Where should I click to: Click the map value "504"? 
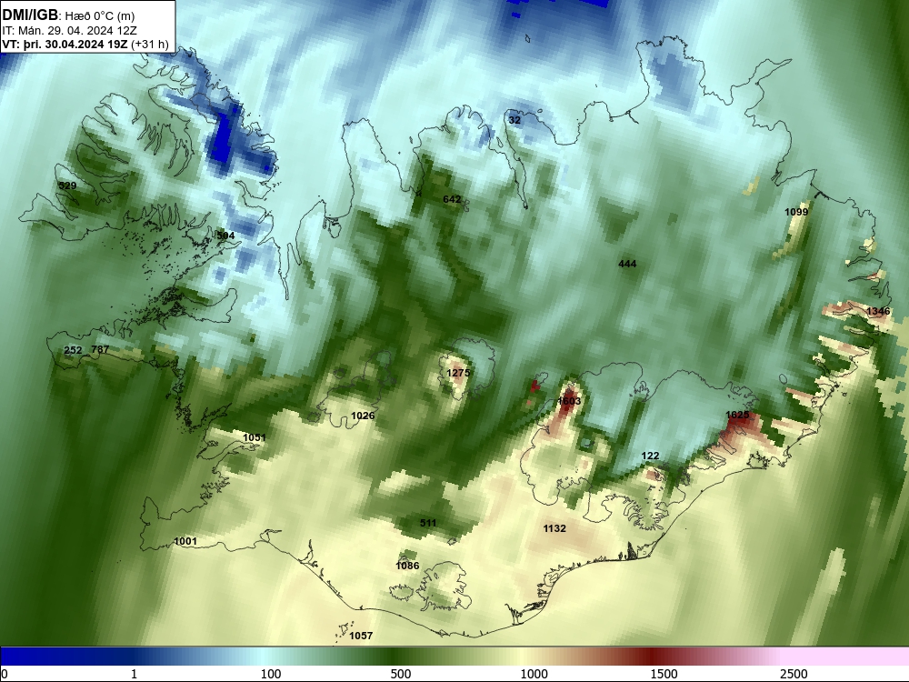pyautogui.click(x=225, y=236)
